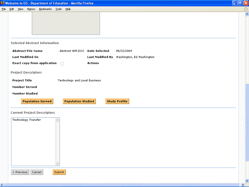Open the Help menu
The width and height of the screenshot is (249, 187).
pos(68,9)
